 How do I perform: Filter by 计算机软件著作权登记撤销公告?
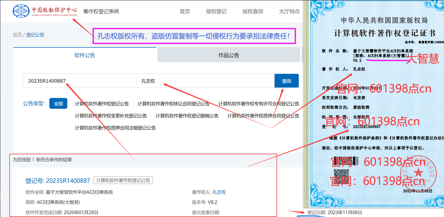click(x=187, y=116)
